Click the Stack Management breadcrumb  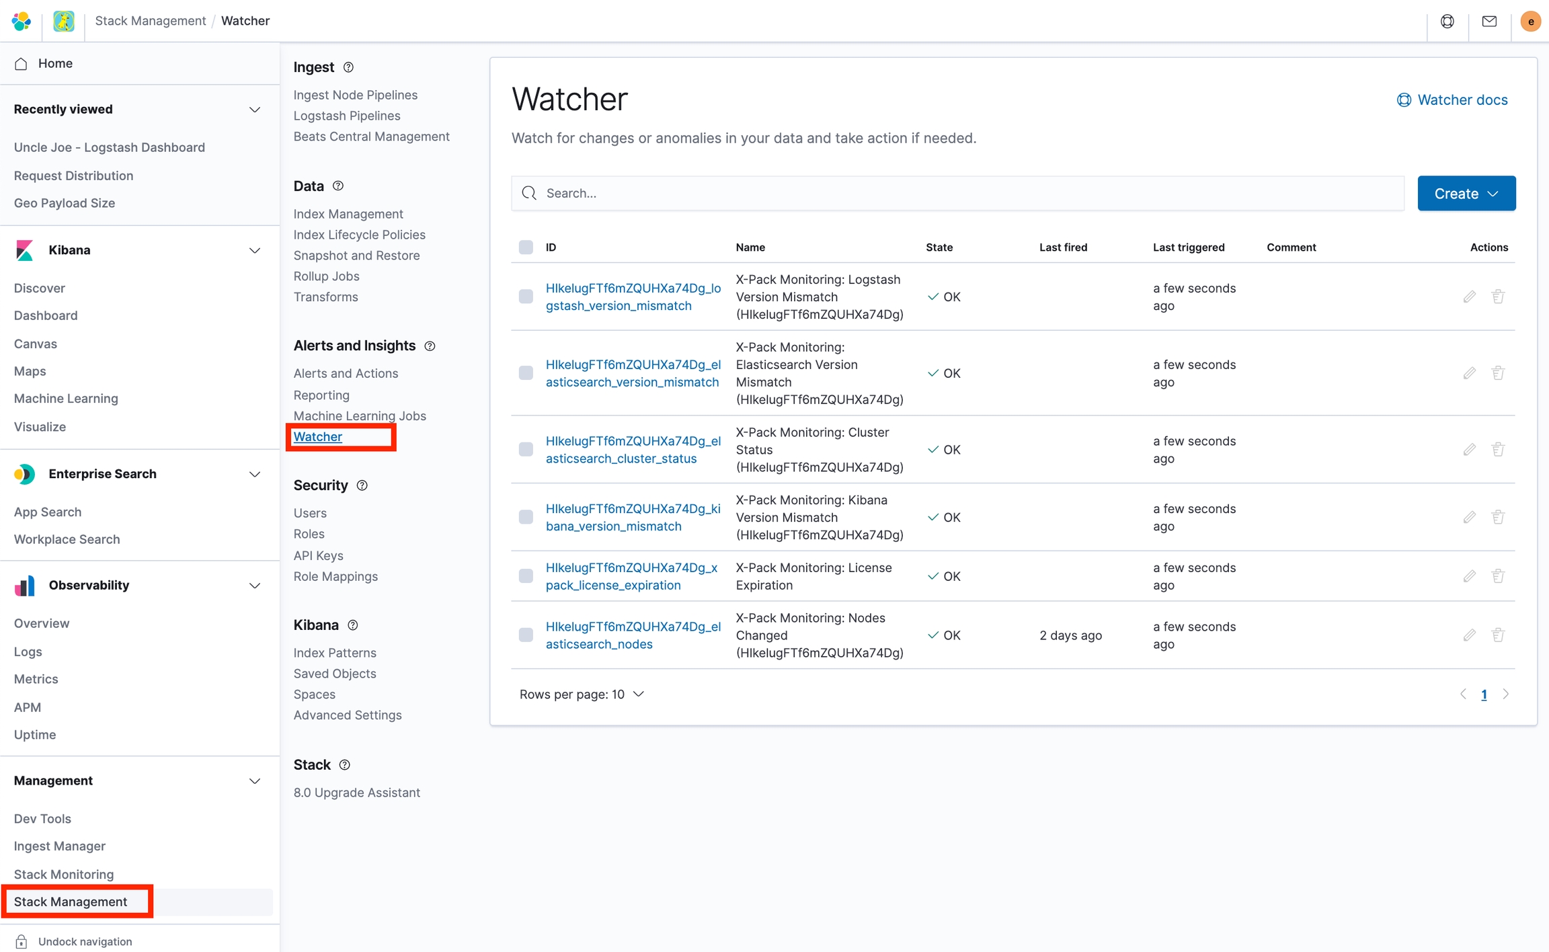(x=151, y=21)
